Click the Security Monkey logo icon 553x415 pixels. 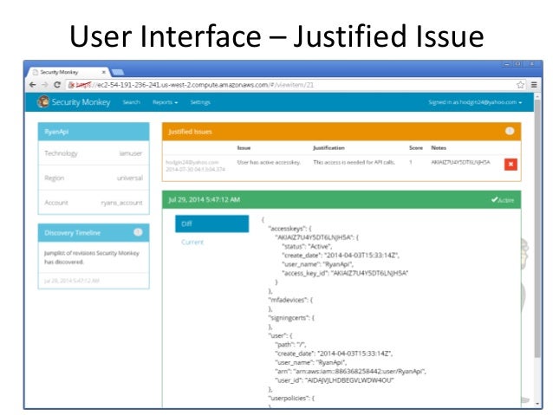[43, 101]
